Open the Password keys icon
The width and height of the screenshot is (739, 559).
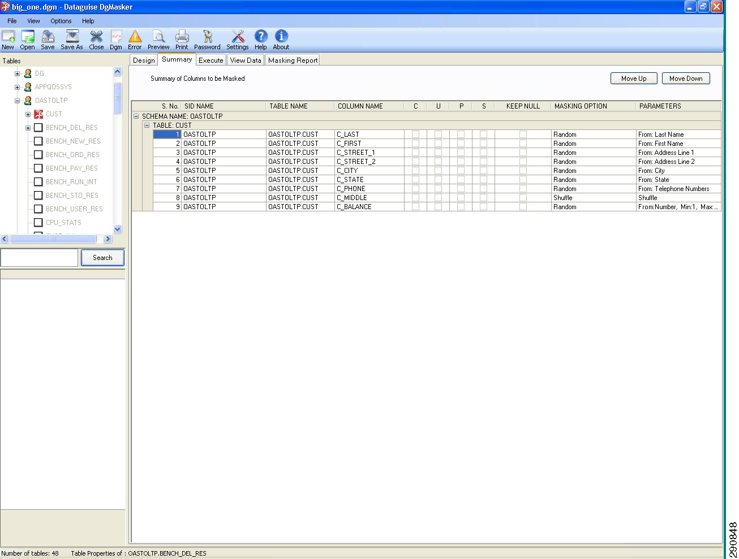coord(207,40)
